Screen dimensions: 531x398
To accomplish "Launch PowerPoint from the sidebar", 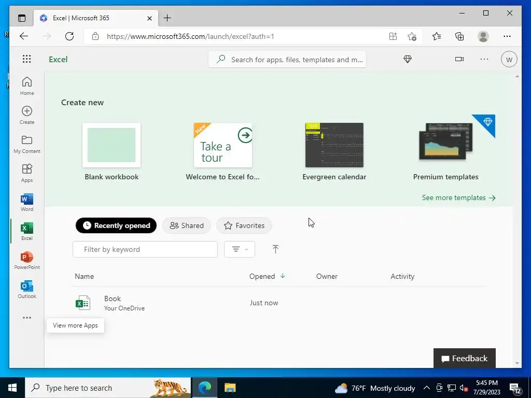I will coord(27,261).
